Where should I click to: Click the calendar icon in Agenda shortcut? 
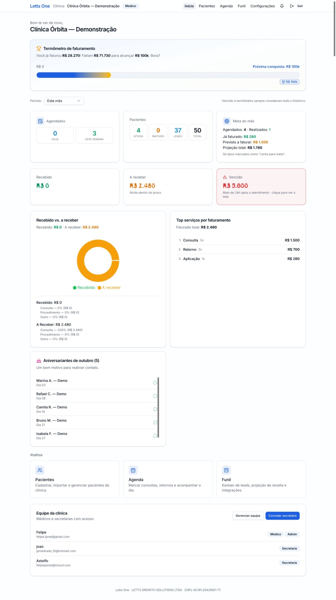coord(133,470)
